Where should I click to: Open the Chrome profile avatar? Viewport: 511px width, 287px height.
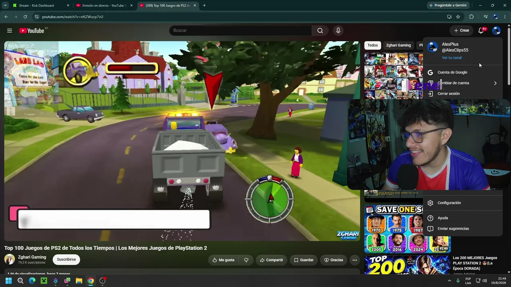pyautogui.click(x=495, y=17)
